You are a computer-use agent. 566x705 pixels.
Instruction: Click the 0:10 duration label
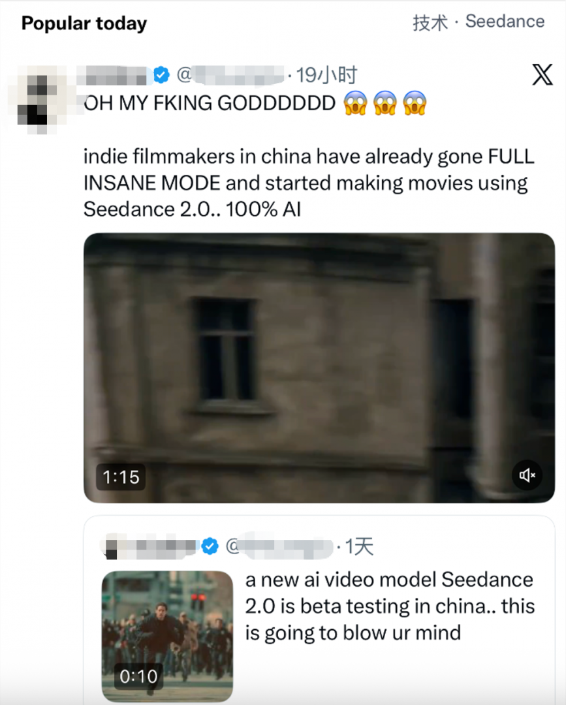point(139,677)
